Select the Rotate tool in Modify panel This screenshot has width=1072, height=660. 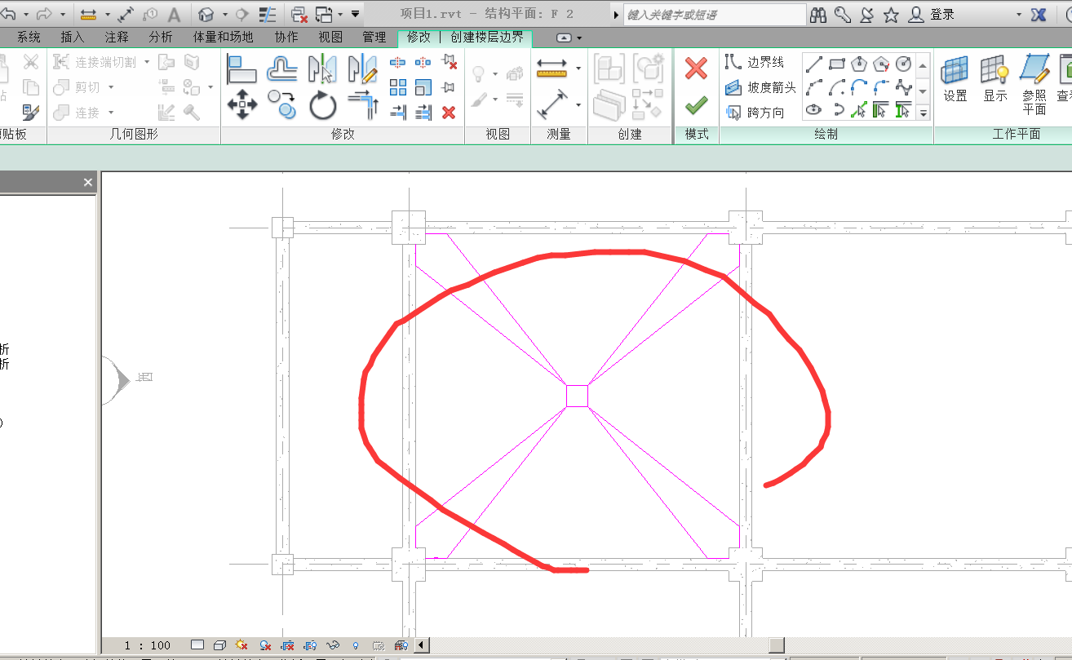pyautogui.click(x=323, y=105)
